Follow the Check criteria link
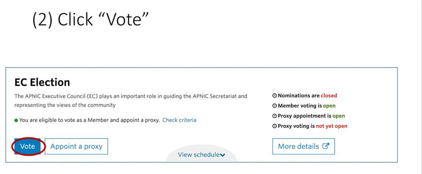The height and width of the screenshot is (174, 422). [x=179, y=120]
